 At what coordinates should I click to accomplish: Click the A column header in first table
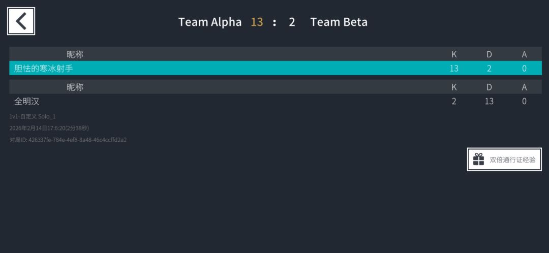click(x=524, y=54)
